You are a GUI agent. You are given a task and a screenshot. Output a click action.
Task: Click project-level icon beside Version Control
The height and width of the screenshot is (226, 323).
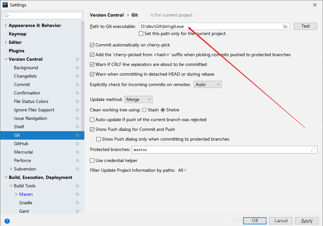[x=77, y=59]
